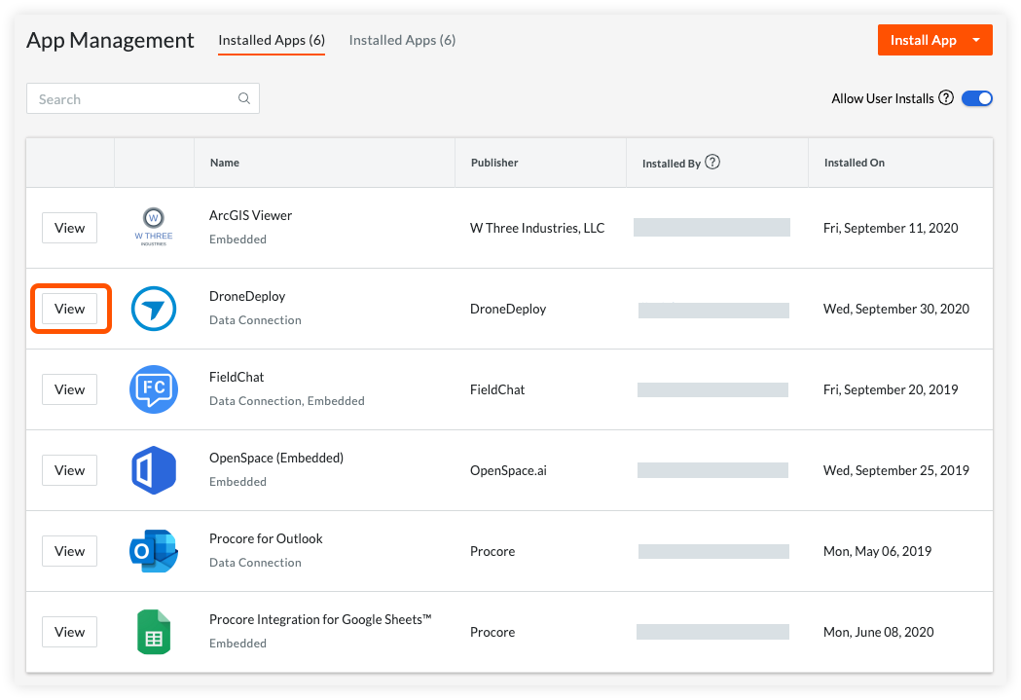
Task: Click the search magnifying glass icon
Action: tap(244, 98)
